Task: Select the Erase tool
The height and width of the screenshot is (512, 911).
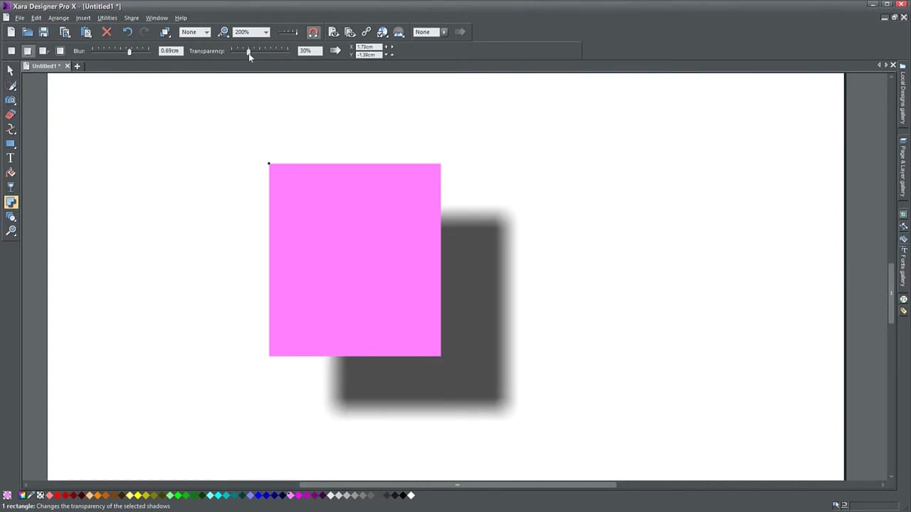Action: (11, 114)
